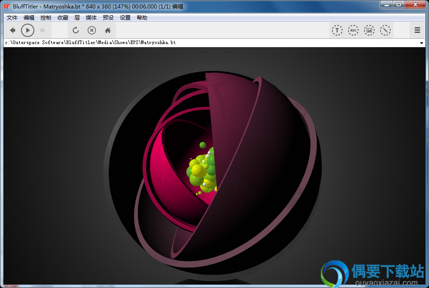Expand the file path dropdown arrow
This screenshot has width=429, height=288.
click(x=421, y=43)
